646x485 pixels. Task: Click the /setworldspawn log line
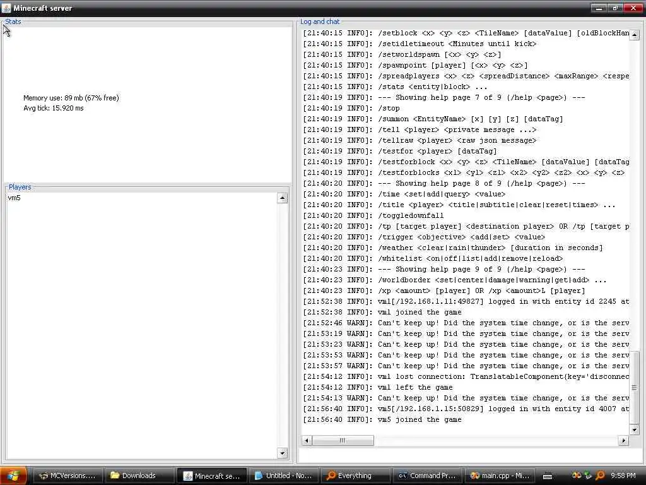click(x=402, y=54)
